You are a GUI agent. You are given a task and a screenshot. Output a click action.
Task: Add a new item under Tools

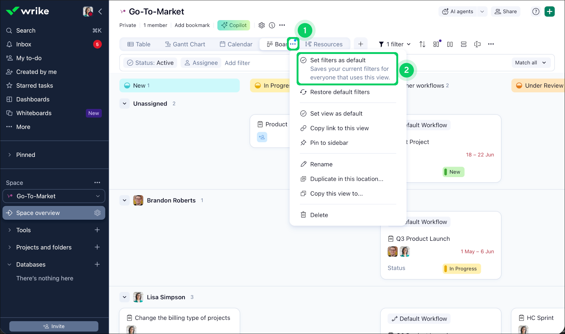(97, 230)
